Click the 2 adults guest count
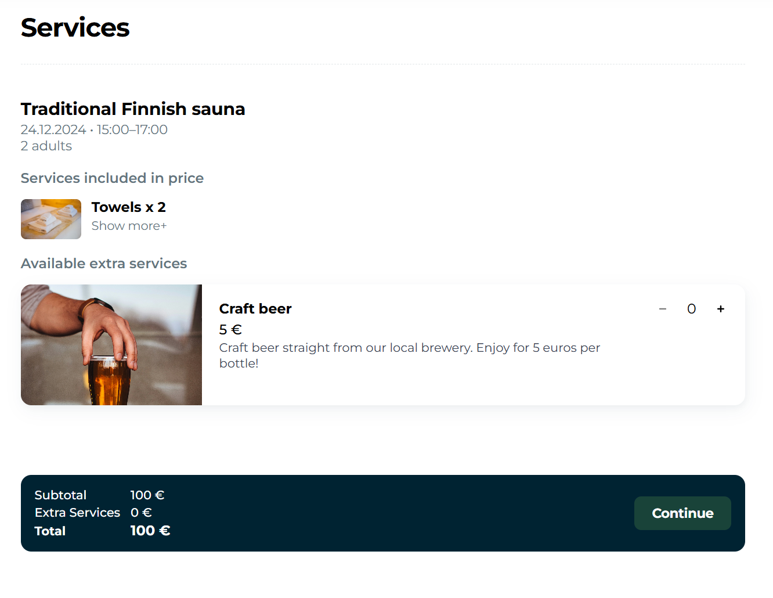The height and width of the screenshot is (598, 773). 46,146
